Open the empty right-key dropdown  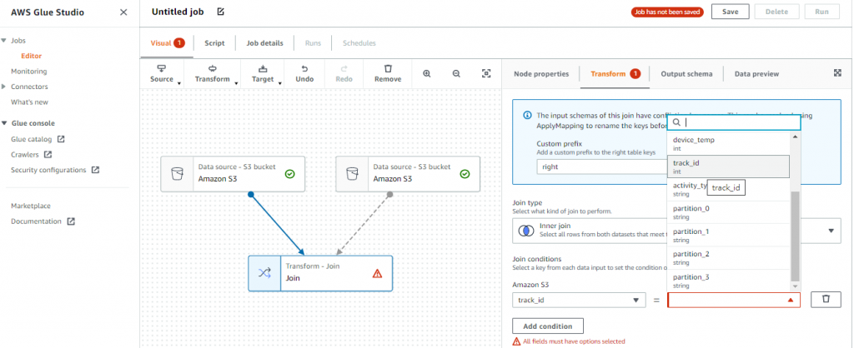pos(734,301)
